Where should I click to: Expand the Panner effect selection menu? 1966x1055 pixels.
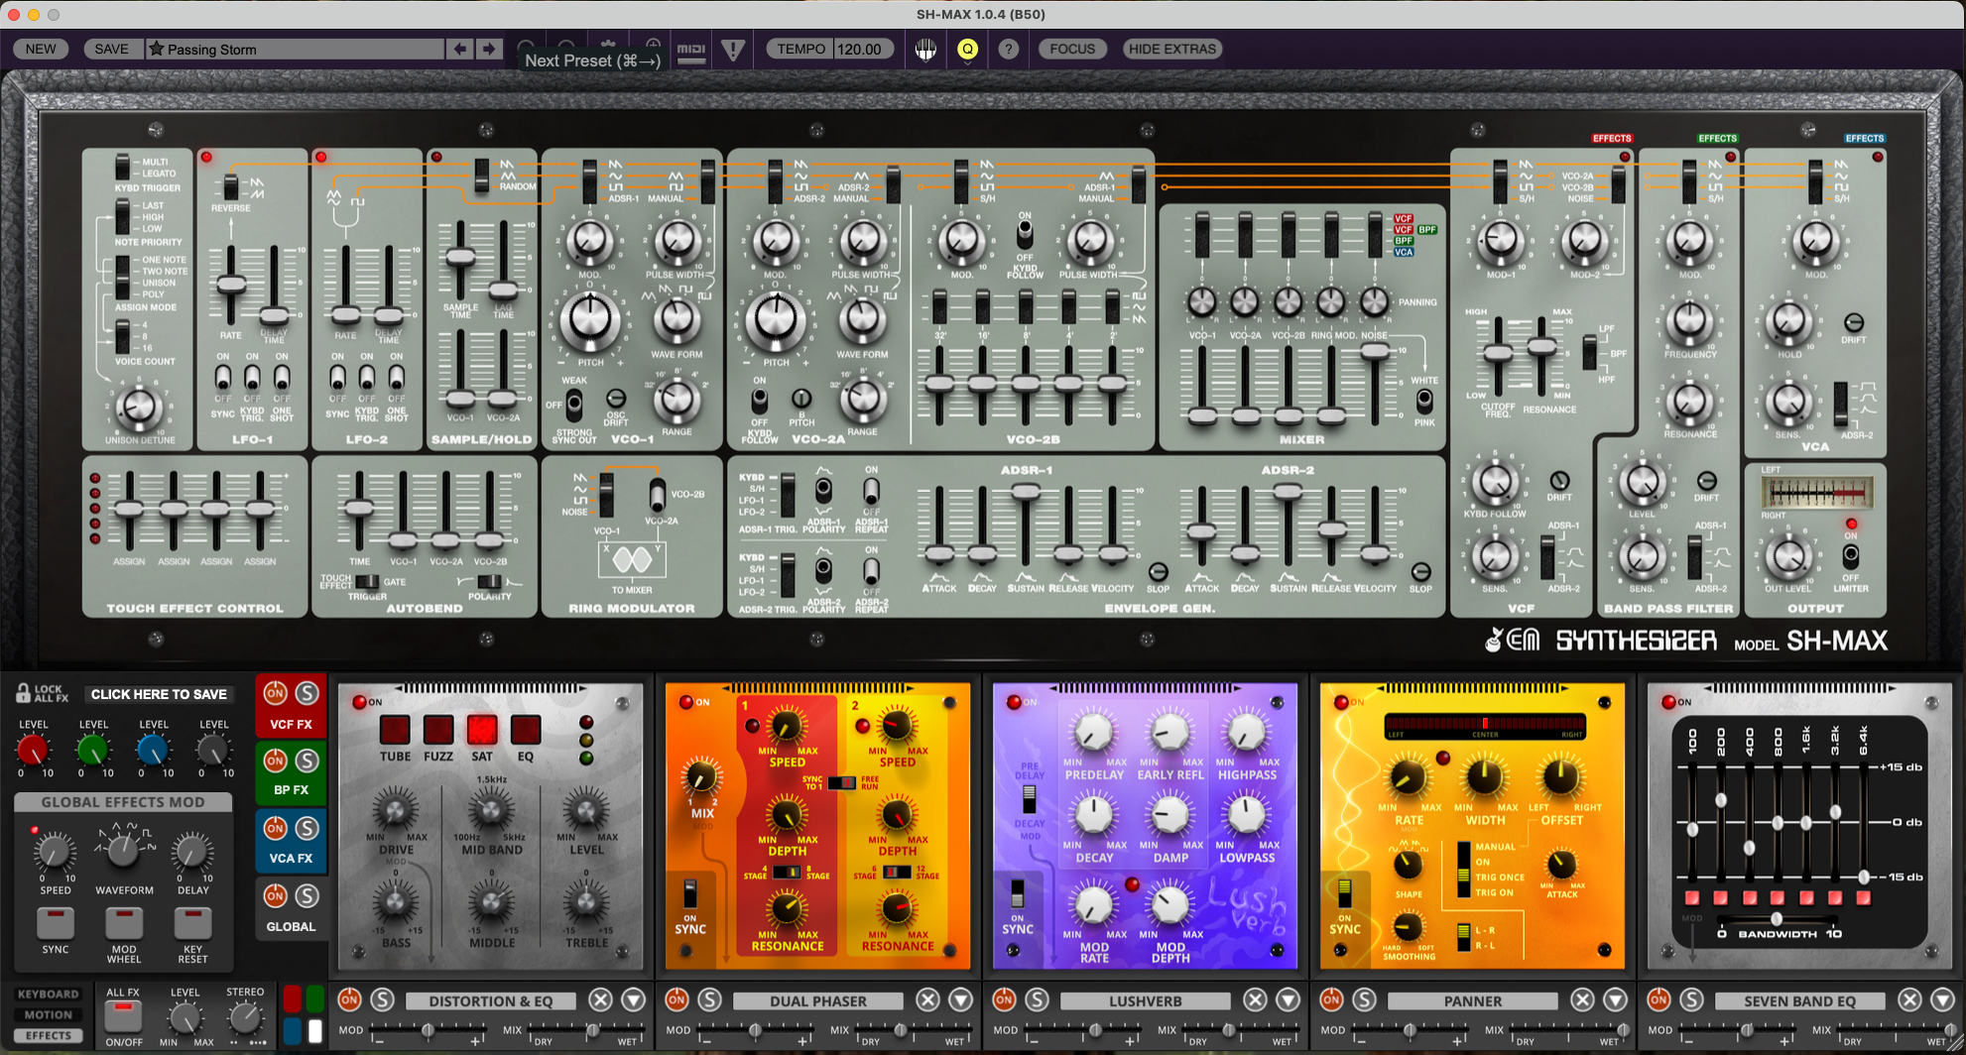click(x=1615, y=999)
